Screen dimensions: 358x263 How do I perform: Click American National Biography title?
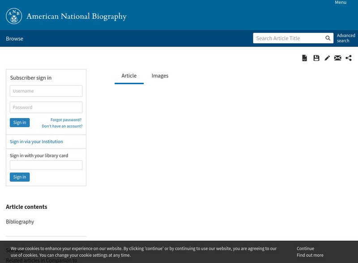(77, 17)
